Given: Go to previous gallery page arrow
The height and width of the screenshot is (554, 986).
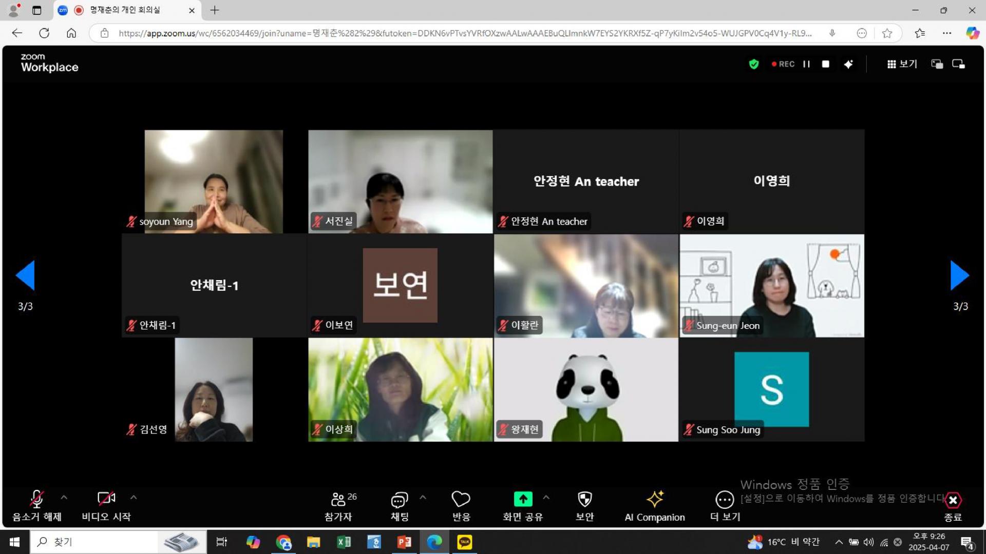Looking at the screenshot, I should (25, 275).
